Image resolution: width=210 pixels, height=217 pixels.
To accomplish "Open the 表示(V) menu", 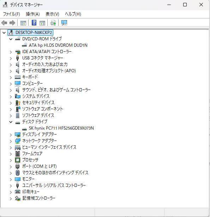I will click(x=52, y=14).
